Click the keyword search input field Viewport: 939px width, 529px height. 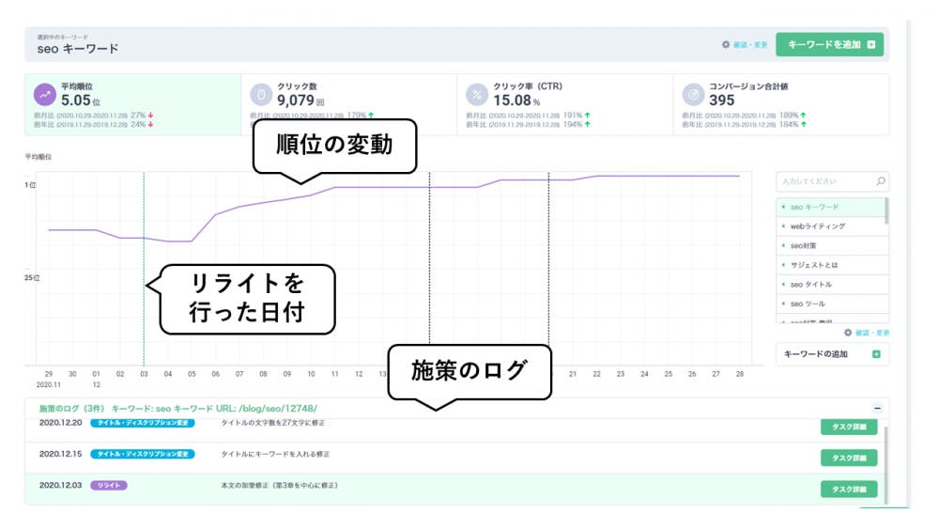[x=832, y=181]
